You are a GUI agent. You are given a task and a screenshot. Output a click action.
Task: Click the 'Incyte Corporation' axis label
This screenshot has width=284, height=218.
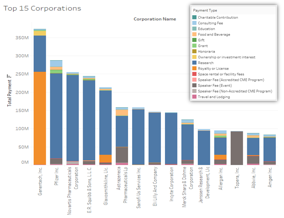(x=171, y=184)
